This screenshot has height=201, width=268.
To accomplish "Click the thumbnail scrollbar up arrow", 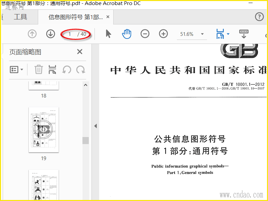I will 86,85.
